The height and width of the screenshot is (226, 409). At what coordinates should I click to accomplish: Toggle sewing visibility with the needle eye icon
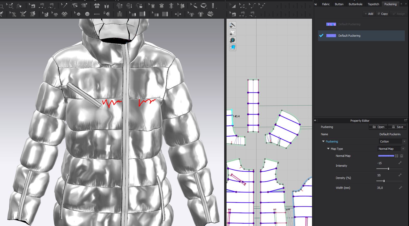[233, 25]
